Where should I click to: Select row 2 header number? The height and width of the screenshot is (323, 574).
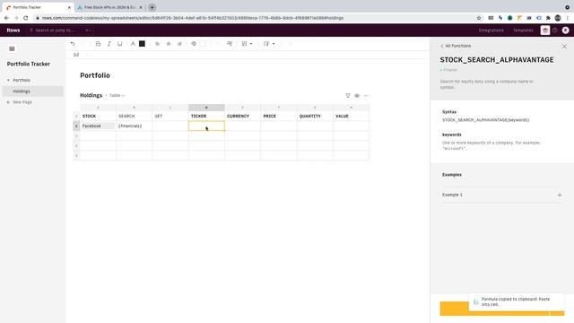76,126
